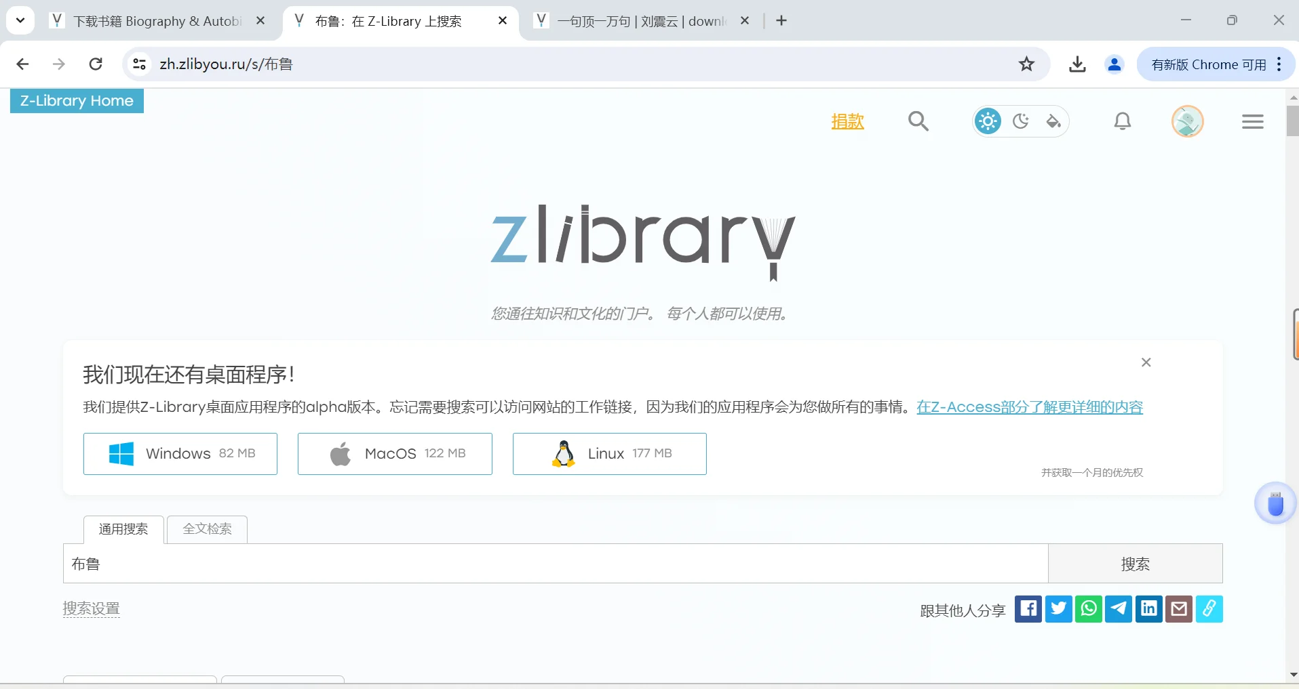Click the 并获取一个月的优先权 text
Screen dimensions: 1299x689
click(x=1092, y=472)
